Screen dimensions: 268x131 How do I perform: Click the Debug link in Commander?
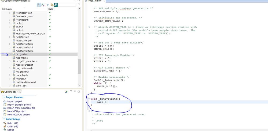[x=11, y=130]
